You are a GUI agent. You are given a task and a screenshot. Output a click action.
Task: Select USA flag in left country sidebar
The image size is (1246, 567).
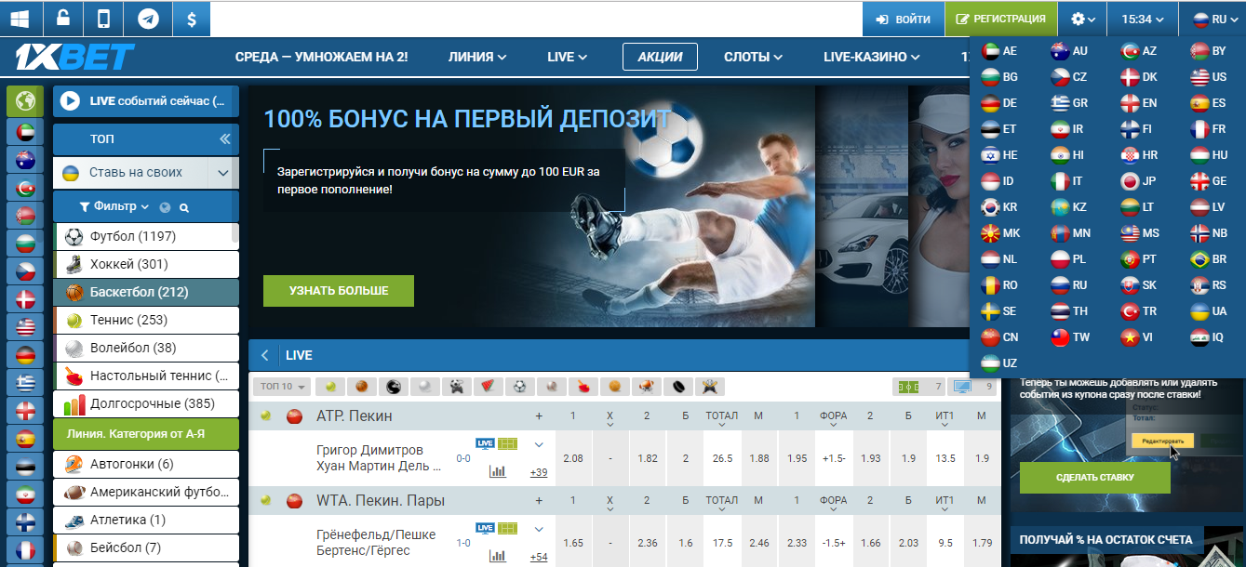click(x=25, y=327)
